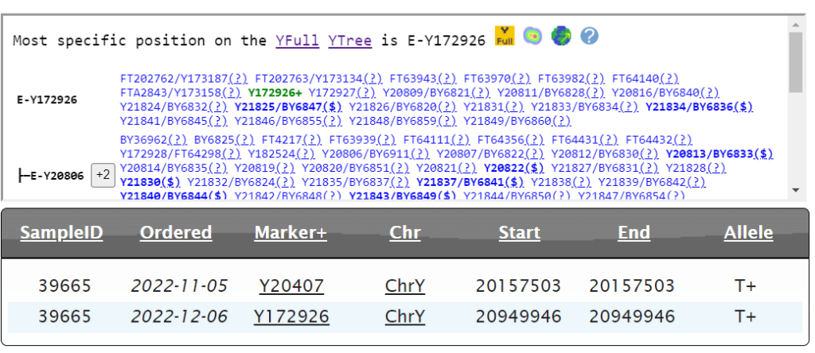The height and width of the screenshot is (353, 815).
Task: Open the YTree link
Action: tap(349, 40)
